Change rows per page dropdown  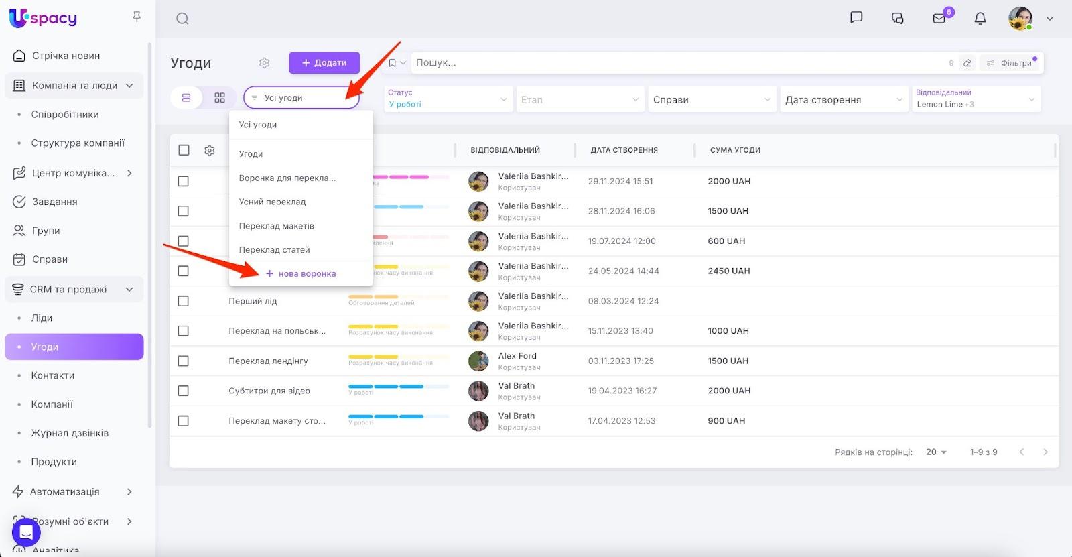(x=936, y=452)
